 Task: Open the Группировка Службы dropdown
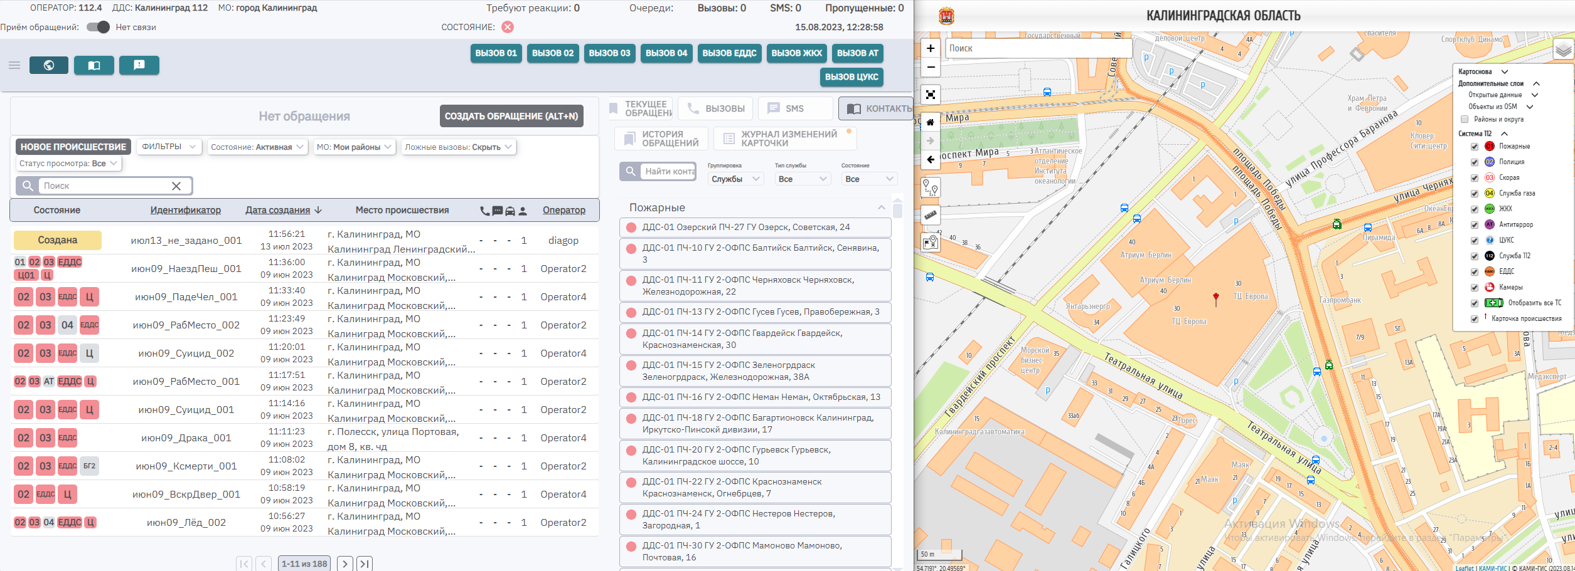pyautogui.click(x=735, y=179)
